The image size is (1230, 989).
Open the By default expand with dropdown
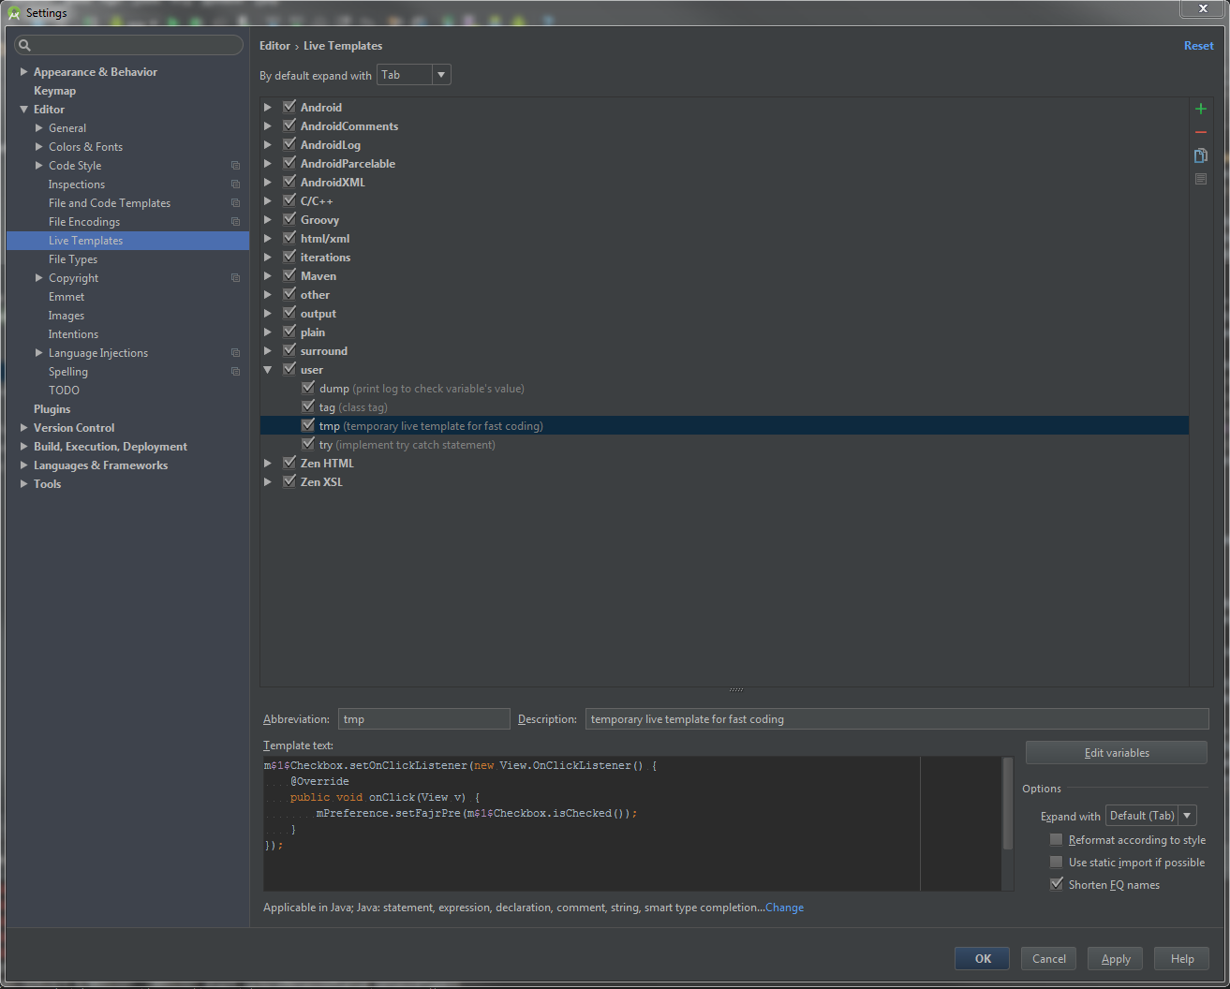point(440,74)
